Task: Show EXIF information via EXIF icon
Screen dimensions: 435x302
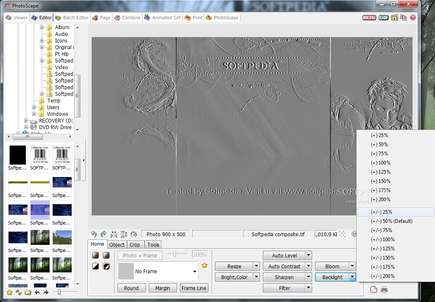Action: [x=383, y=17]
